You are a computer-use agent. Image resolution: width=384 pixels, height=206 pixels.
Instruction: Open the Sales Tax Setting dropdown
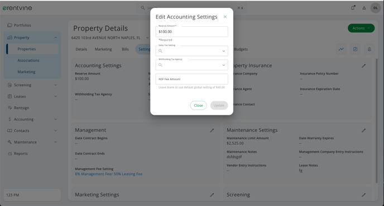(192, 51)
